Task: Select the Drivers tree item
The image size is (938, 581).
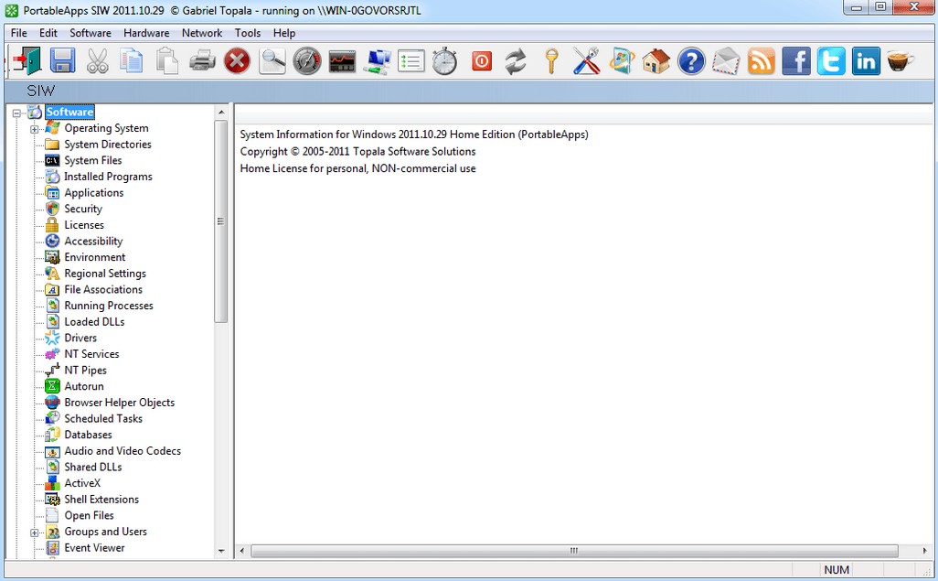Action: point(80,339)
